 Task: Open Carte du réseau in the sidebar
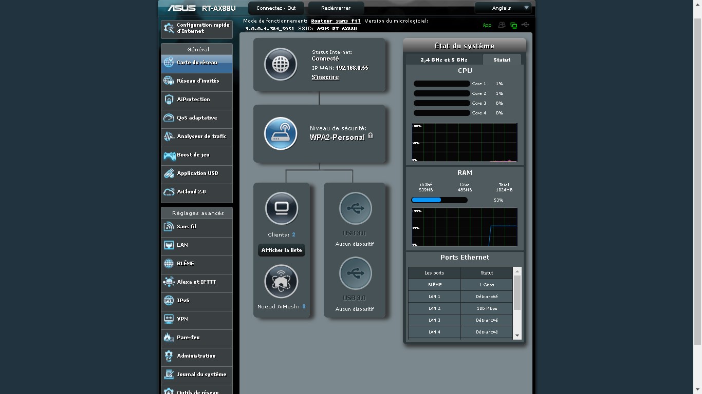coord(197,63)
